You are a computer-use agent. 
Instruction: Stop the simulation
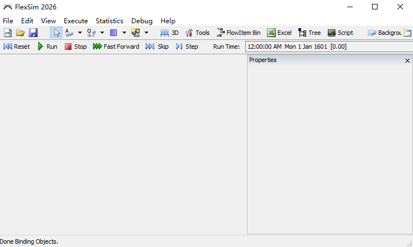[x=76, y=47]
